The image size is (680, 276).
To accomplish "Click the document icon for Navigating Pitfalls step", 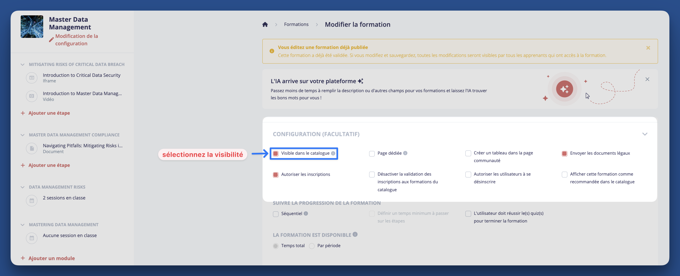I will click(32, 148).
